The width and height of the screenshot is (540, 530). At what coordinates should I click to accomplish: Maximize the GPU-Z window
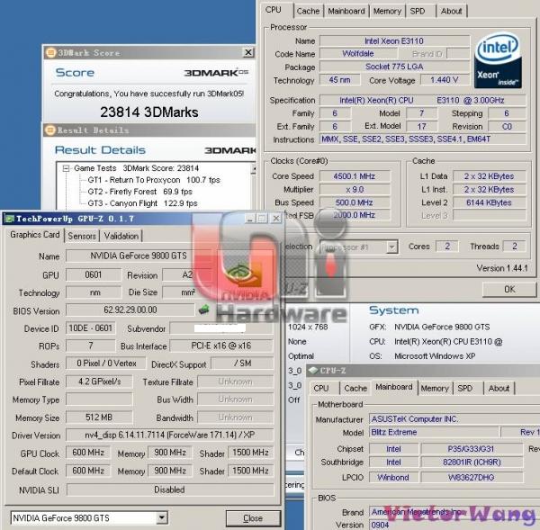coord(263,219)
